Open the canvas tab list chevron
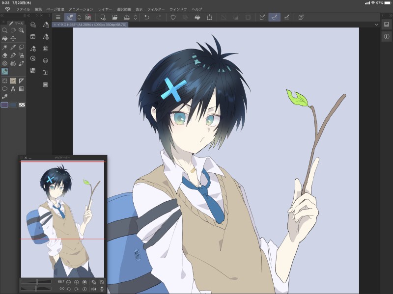The height and width of the screenshot is (294, 393). click(376, 25)
